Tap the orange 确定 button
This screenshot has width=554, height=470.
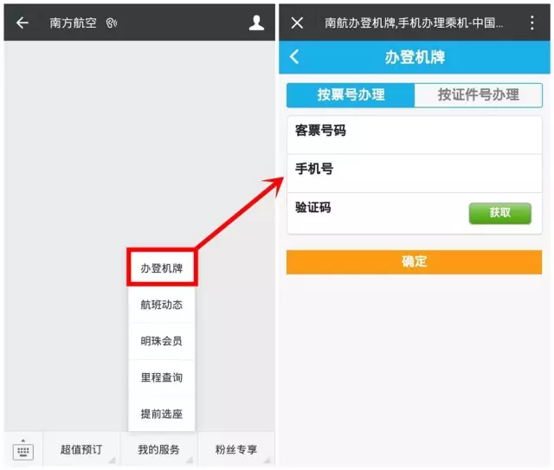[414, 262]
